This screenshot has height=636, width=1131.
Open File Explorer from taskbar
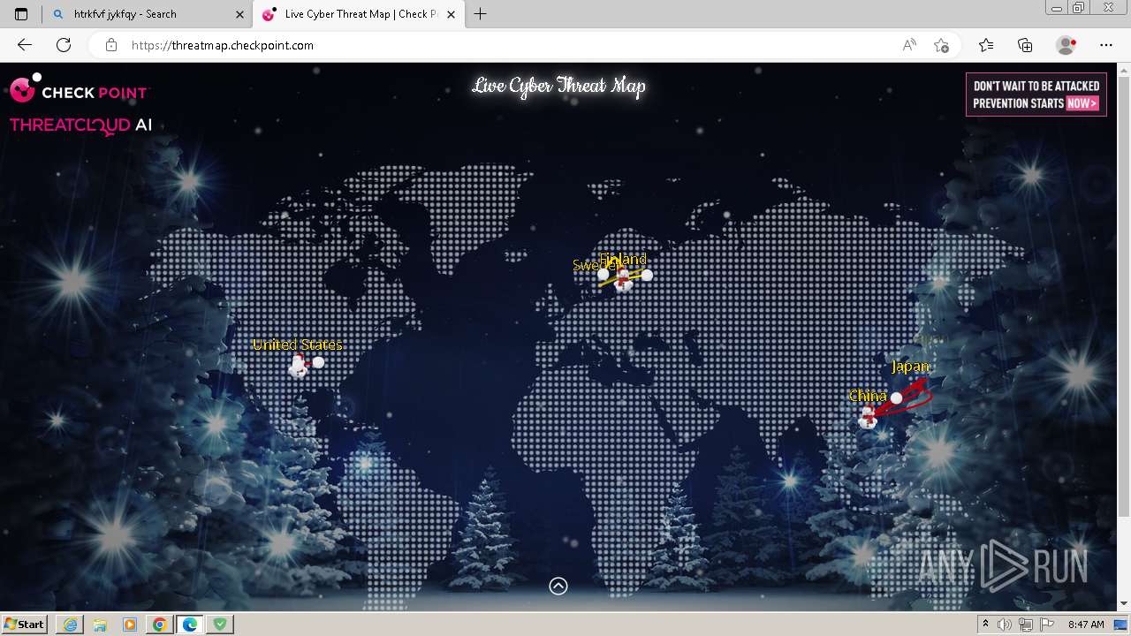click(x=100, y=625)
